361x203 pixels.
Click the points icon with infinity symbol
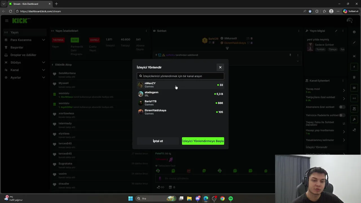pos(160,187)
